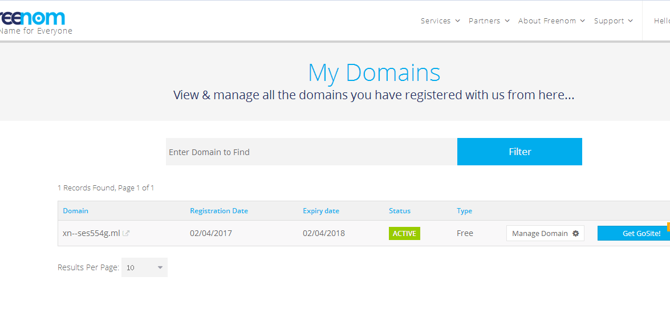Focus the Enter Domain to Find field
This screenshot has width=670, height=309.
click(x=311, y=152)
